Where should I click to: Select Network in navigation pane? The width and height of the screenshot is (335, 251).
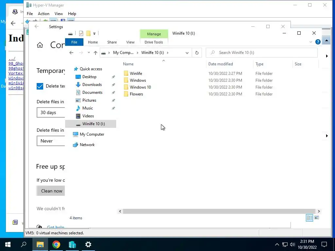(87, 145)
